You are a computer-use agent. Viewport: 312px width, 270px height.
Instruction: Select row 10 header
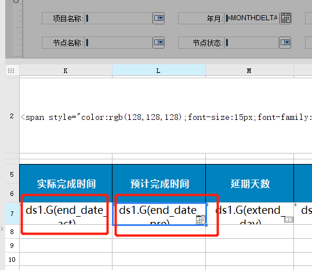coord(12,260)
